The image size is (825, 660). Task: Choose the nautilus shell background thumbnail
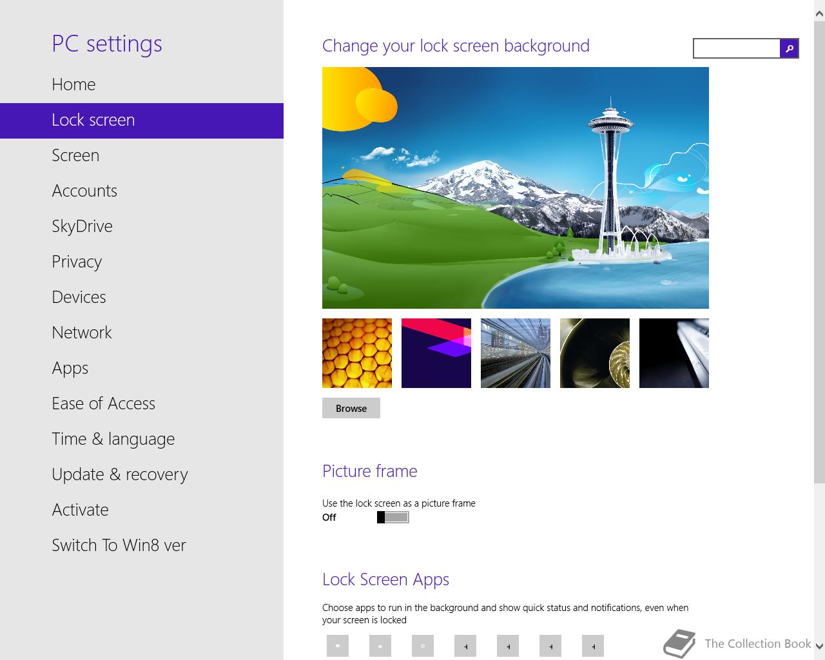pos(595,353)
